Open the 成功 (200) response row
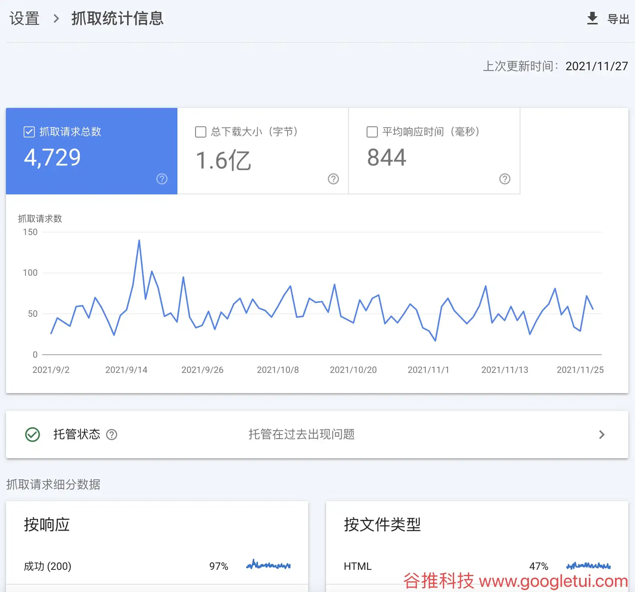This screenshot has height=592, width=635. pos(157,566)
